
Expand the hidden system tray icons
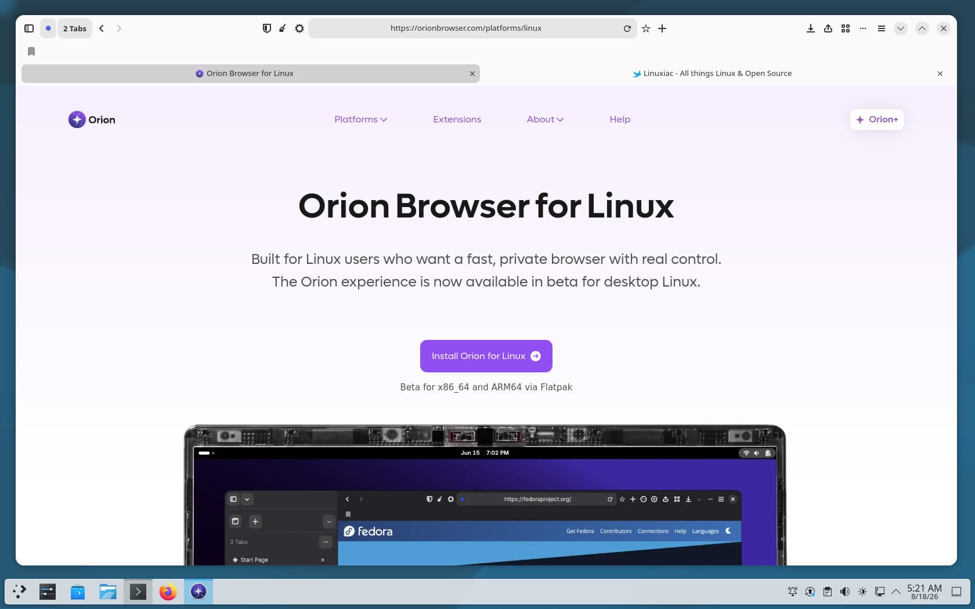click(896, 592)
